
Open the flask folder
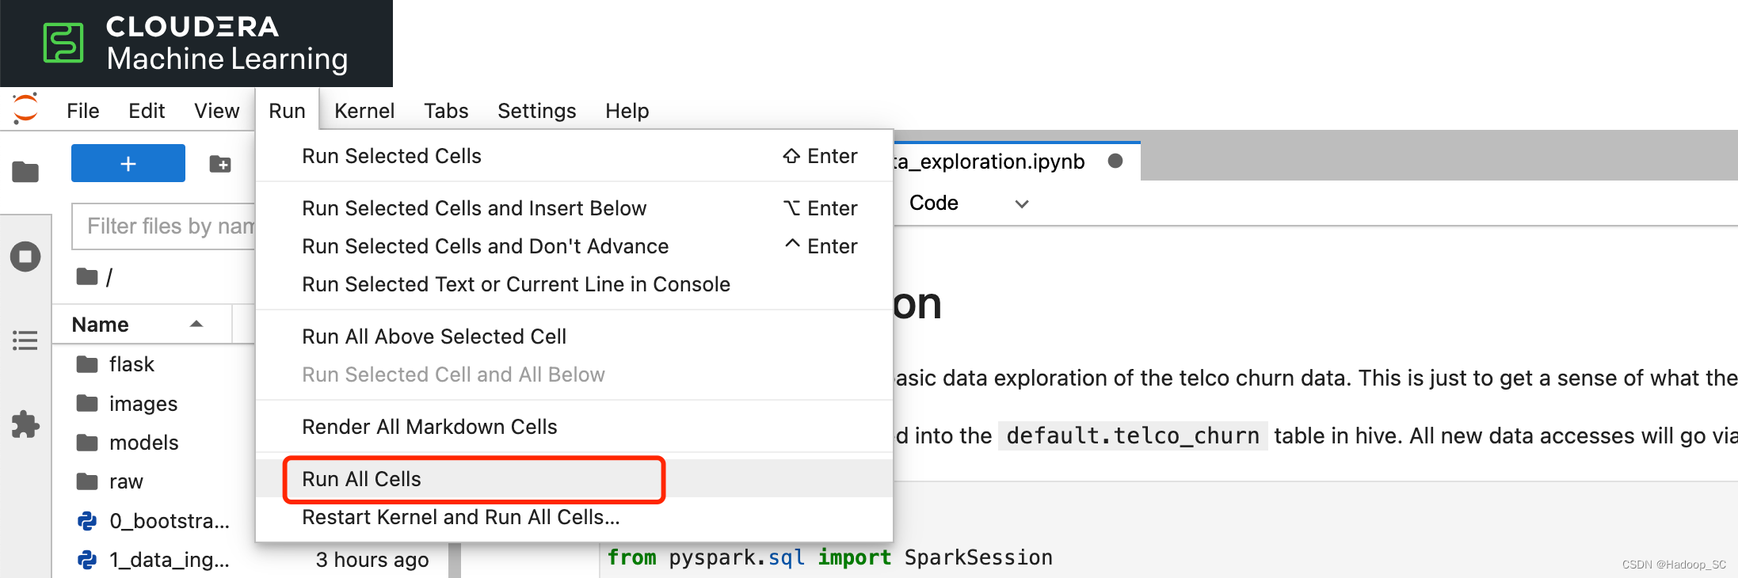click(x=131, y=364)
